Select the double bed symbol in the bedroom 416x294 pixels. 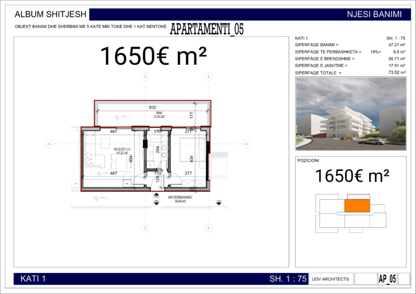[192, 150]
